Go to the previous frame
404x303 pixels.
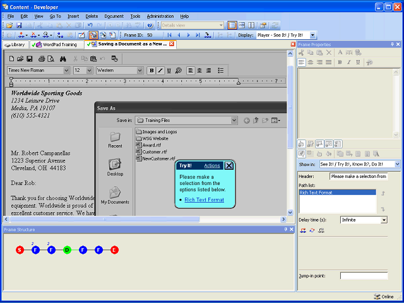click(179, 35)
